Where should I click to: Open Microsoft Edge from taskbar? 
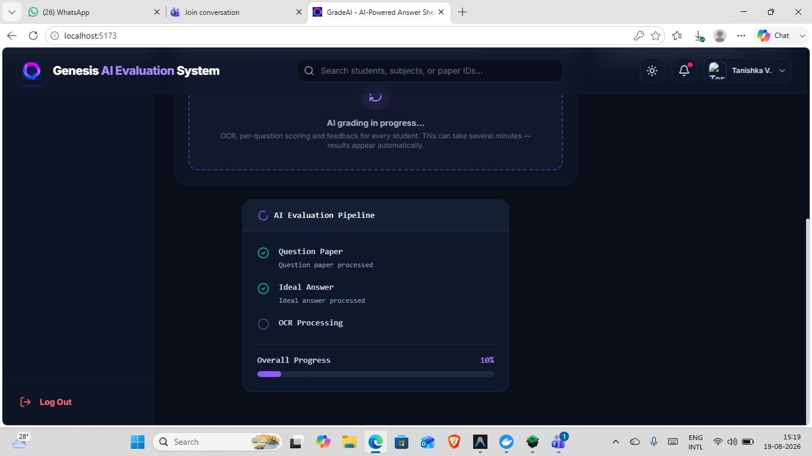pos(375,442)
